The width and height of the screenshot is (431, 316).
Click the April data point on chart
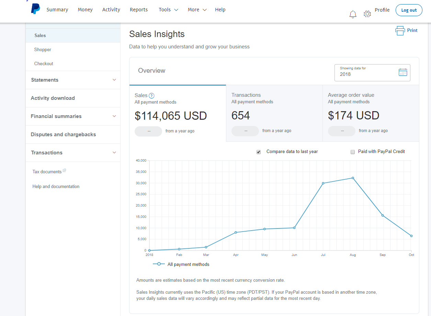click(x=236, y=232)
